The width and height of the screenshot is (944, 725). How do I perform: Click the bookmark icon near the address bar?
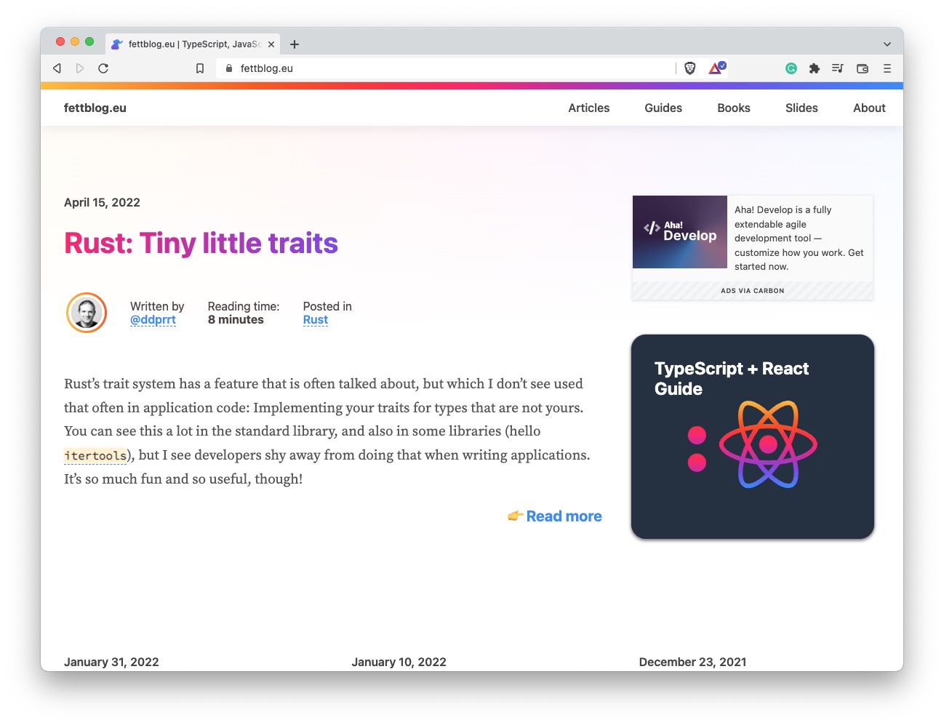pyautogui.click(x=200, y=68)
